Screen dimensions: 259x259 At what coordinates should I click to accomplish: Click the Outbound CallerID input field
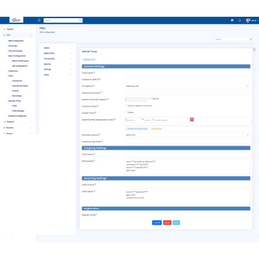[187, 80]
